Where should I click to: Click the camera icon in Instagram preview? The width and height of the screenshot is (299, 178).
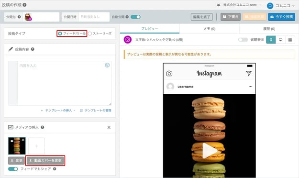click(169, 74)
